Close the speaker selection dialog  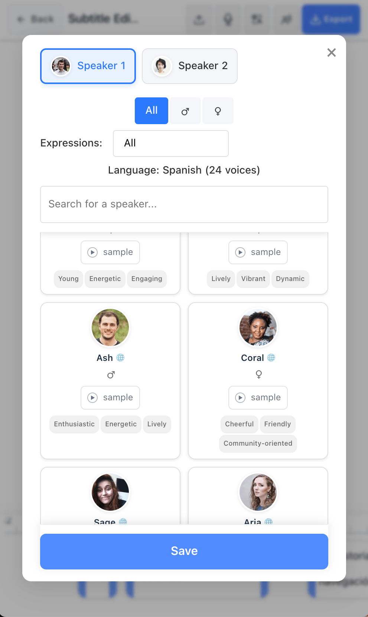(331, 53)
